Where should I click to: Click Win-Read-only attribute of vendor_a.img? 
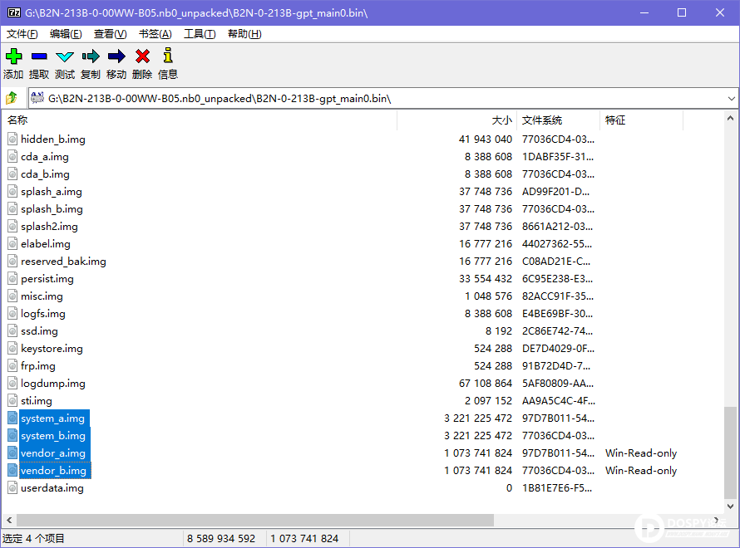point(641,453)
